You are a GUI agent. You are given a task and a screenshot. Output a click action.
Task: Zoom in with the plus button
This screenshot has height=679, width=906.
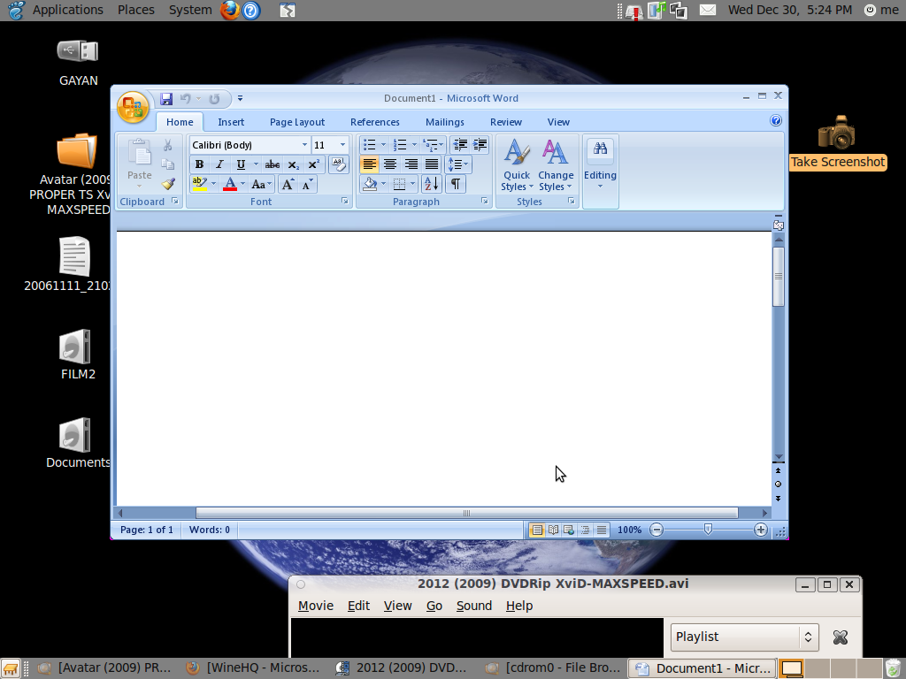coord(760,530)
